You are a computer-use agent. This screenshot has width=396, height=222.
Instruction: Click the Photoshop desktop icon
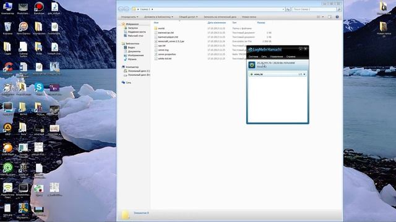(x=23, y=8)
